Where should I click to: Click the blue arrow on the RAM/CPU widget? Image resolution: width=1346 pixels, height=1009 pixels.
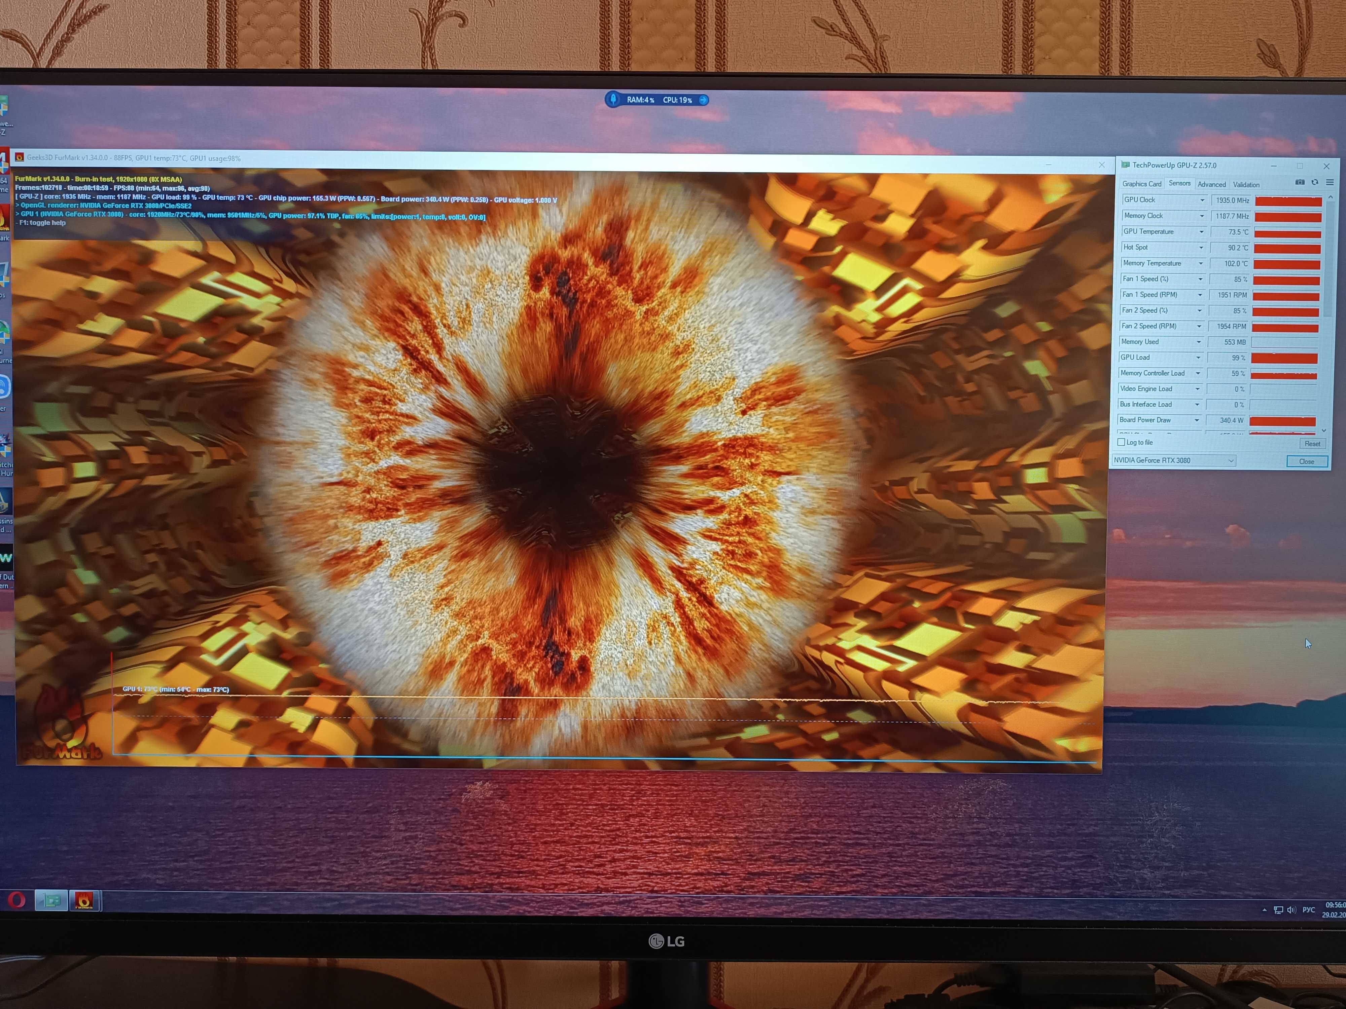click(703, 100)
